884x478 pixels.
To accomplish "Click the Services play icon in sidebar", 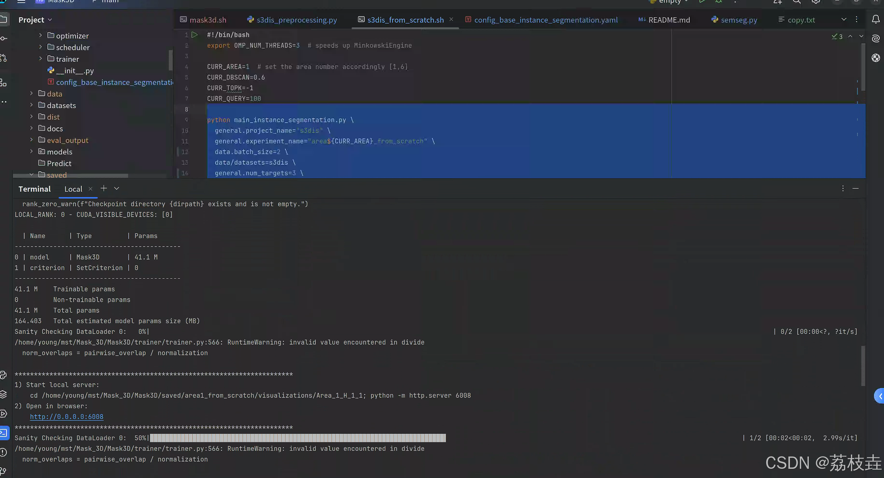I will (4, 414).
